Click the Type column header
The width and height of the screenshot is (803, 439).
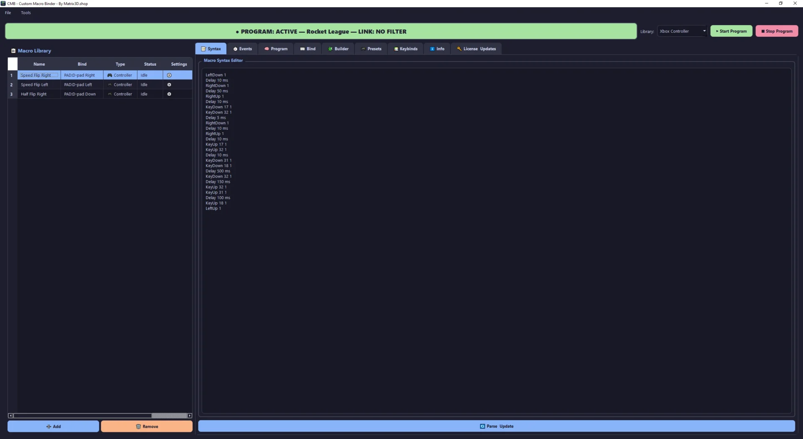[120, 64]
